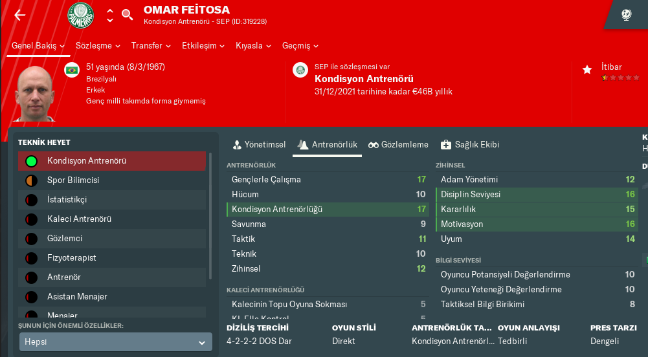The height and width of the screenshot is (357, 648).
Task: Expand the Genel Bakış dropdown menu
Action: (39, 46)
